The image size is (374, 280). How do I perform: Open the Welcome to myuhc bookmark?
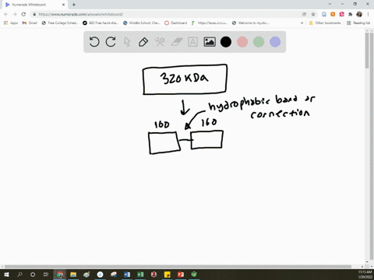pyautogui.click(x=251, y=23)
